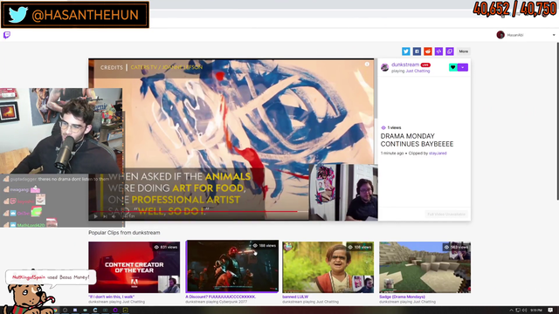Mute the clip player volume

114,216
